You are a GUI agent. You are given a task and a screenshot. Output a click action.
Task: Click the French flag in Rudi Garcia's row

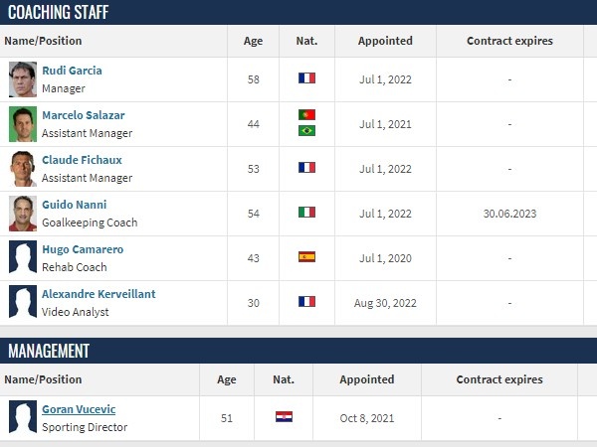pos(306,77)
